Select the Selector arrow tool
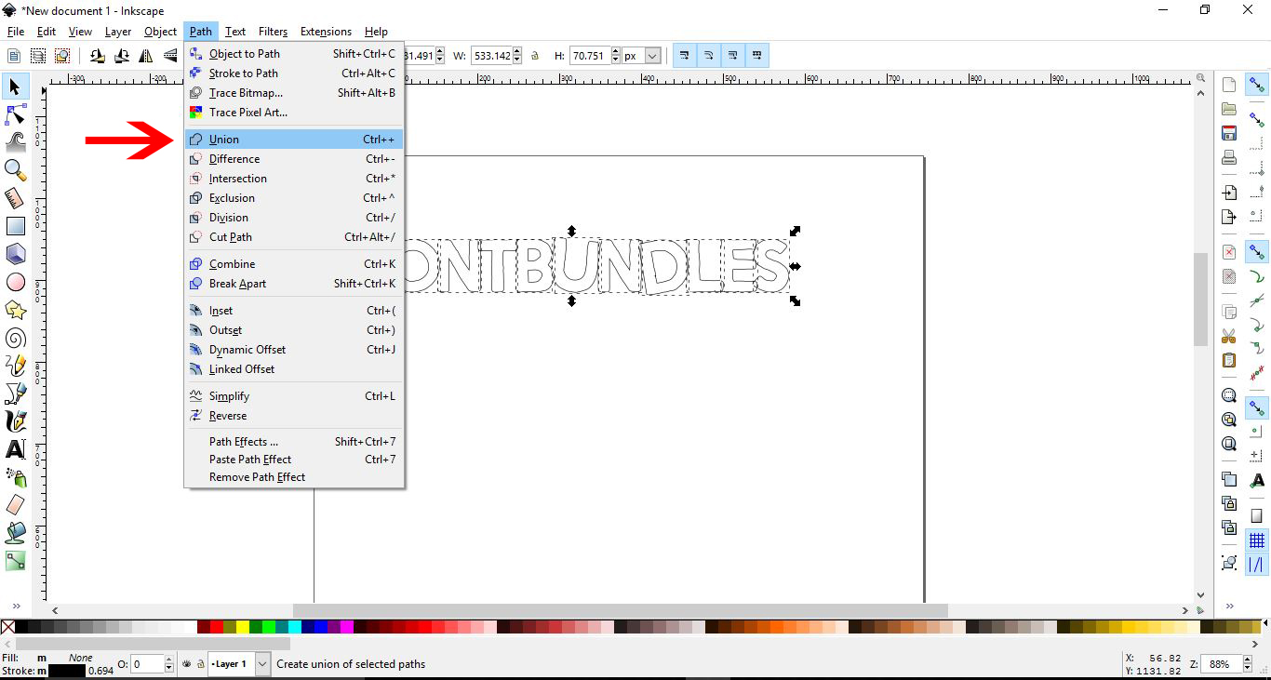Viewport: 1271px width, 680px height. pos(15,87)
